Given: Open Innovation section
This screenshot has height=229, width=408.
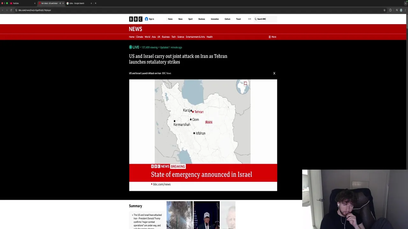Looking at the screenshot, I should [x=215, y=19].
